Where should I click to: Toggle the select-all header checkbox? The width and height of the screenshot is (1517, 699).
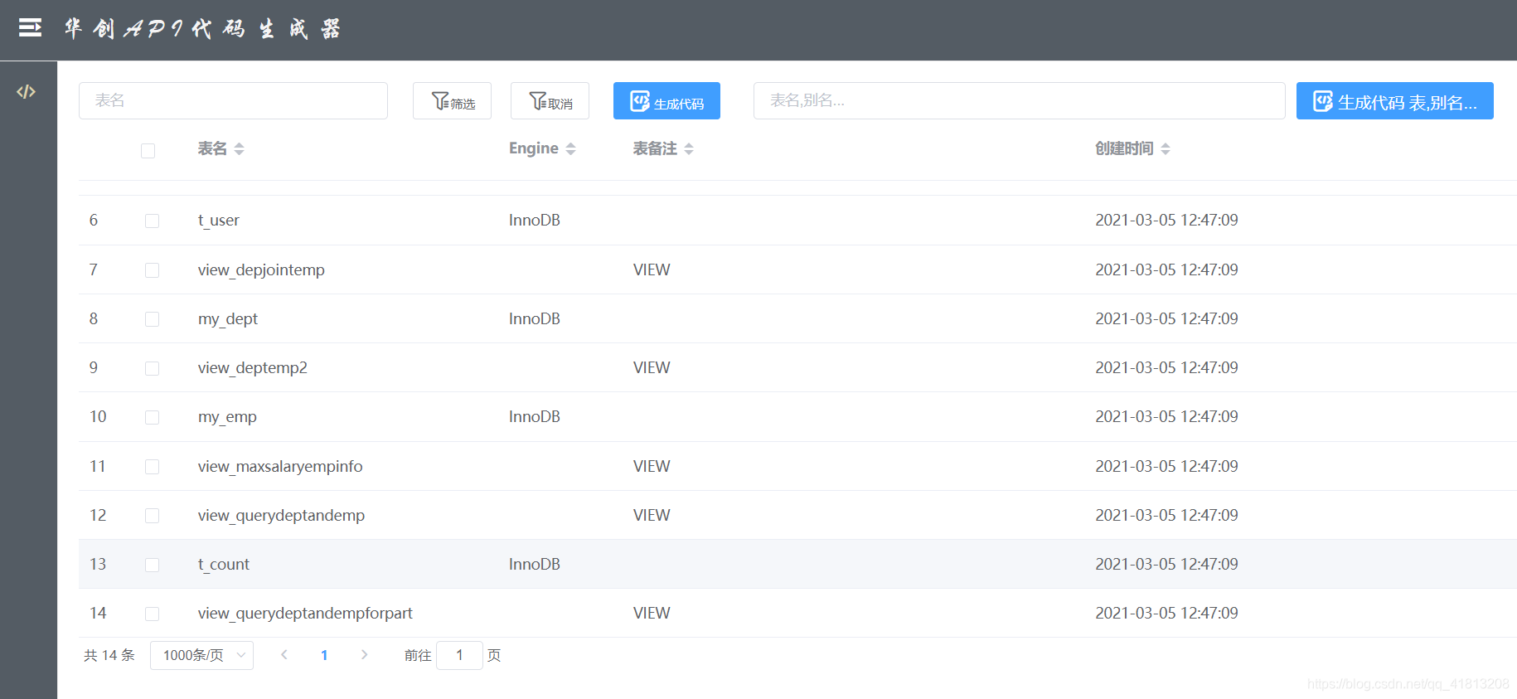148,150
